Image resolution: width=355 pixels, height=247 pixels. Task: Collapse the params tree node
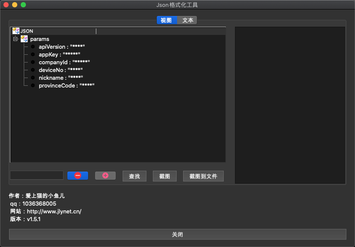15,39
